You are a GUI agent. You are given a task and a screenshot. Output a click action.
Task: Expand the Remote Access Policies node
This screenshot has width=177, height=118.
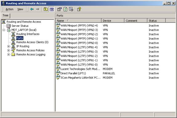click(9, 51)
